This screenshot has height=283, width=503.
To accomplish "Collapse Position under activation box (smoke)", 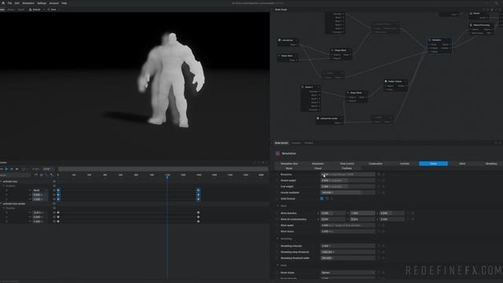I will point(3,208).
